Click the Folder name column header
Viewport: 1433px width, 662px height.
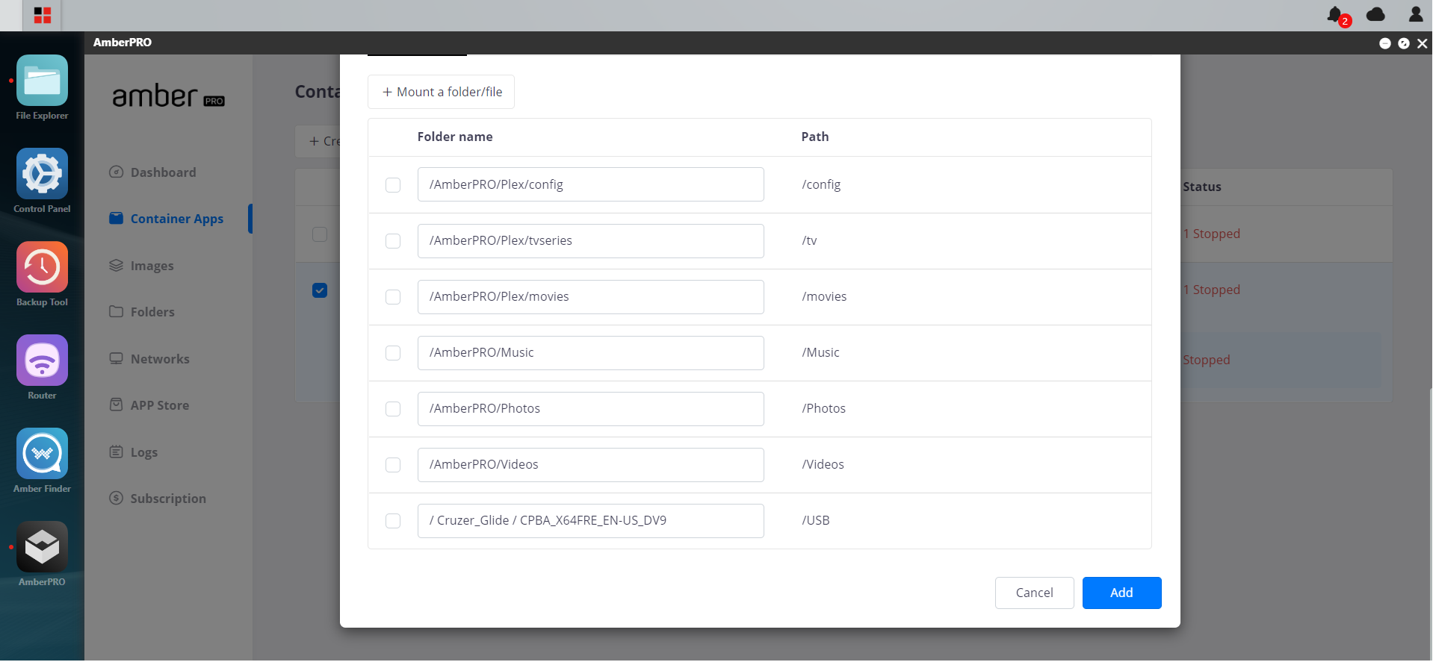point(455,137)
